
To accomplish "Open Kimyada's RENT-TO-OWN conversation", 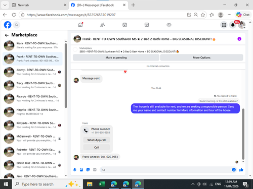I will (32, 125).
